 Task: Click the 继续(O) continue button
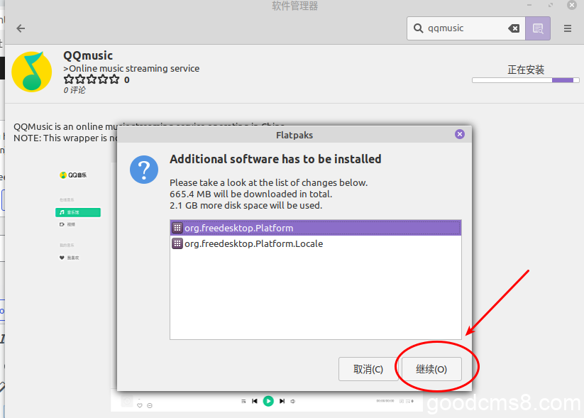click(431, 369)
